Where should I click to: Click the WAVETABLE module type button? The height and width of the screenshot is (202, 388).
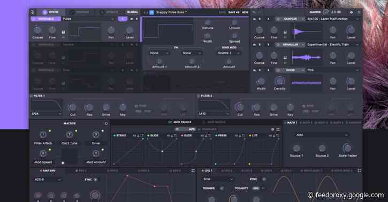pyautogui.click(x=46, y=19)
